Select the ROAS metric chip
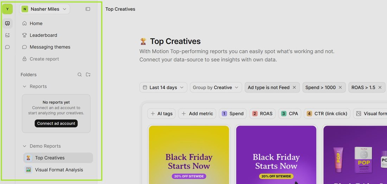This screenshot has height=184, width=387. 262,114
